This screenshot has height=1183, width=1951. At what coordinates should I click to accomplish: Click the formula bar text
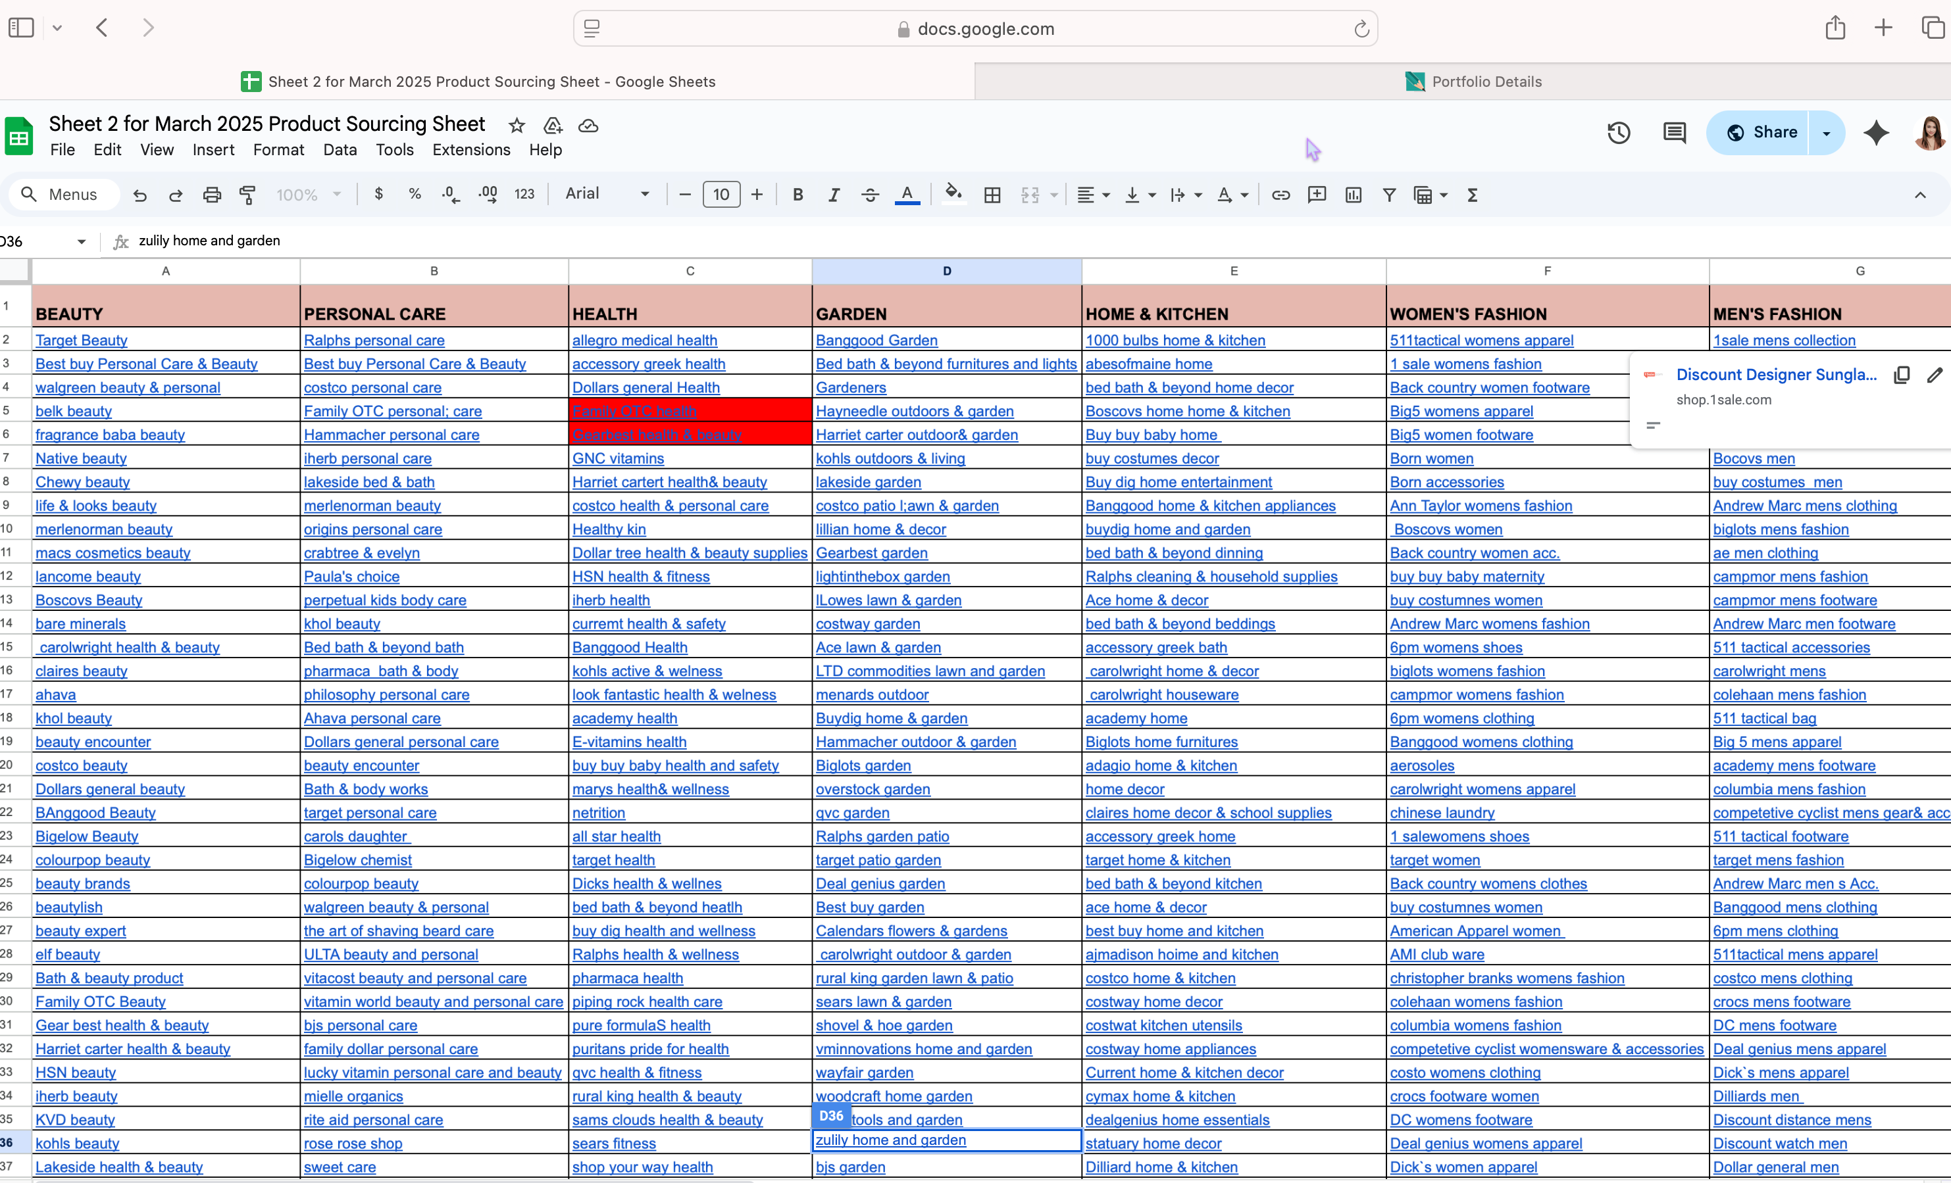209,241
